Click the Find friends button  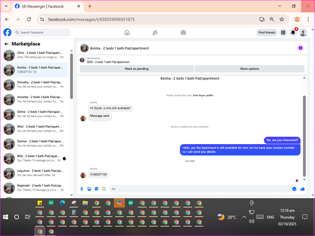coord(266,33)
